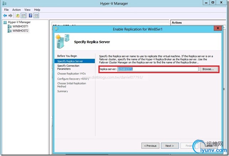Click the Hyper-V Manager tree root icon
This screenshot has width=229, height=156.
[5, 22]
